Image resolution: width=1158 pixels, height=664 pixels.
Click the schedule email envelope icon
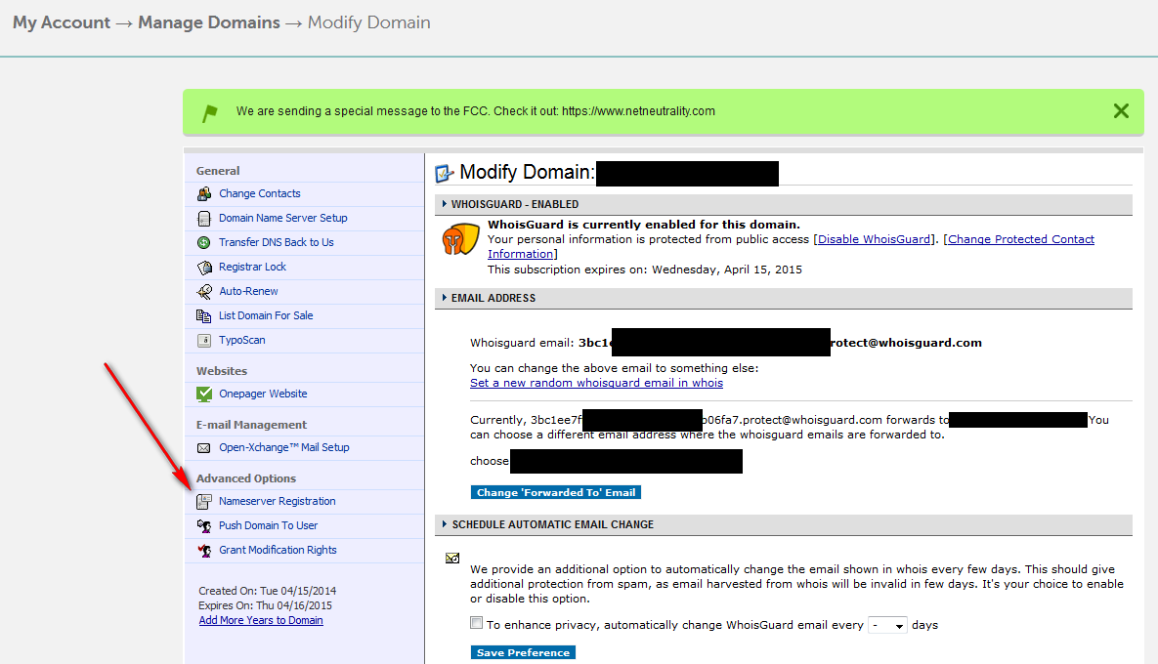(x=452, y=559)
